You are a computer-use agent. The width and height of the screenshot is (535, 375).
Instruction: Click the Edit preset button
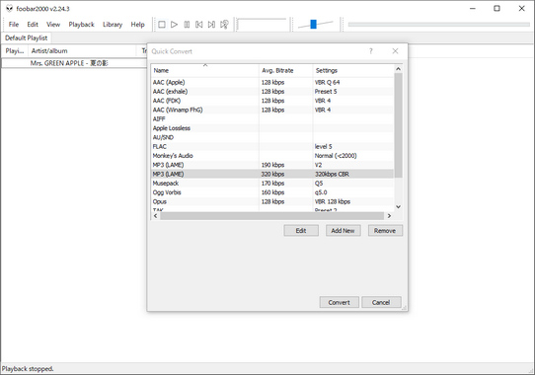[x=301, y=231]
